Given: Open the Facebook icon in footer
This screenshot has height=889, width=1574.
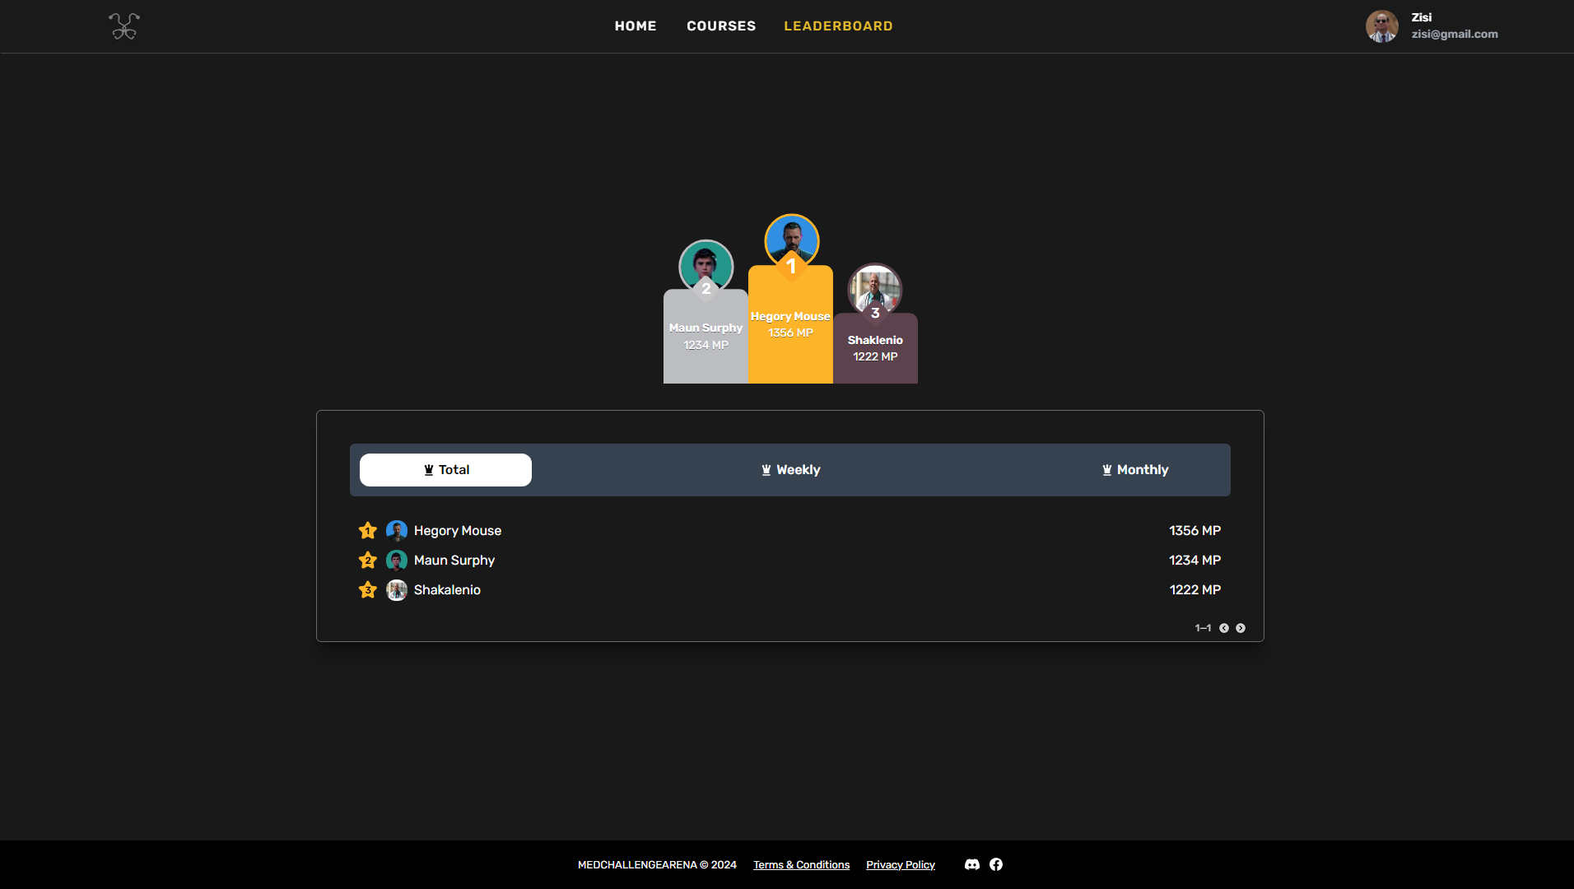Looking at the screenshot, I should 996,864.
